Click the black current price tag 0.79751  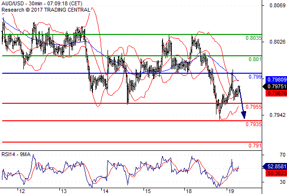coord(275,86)
